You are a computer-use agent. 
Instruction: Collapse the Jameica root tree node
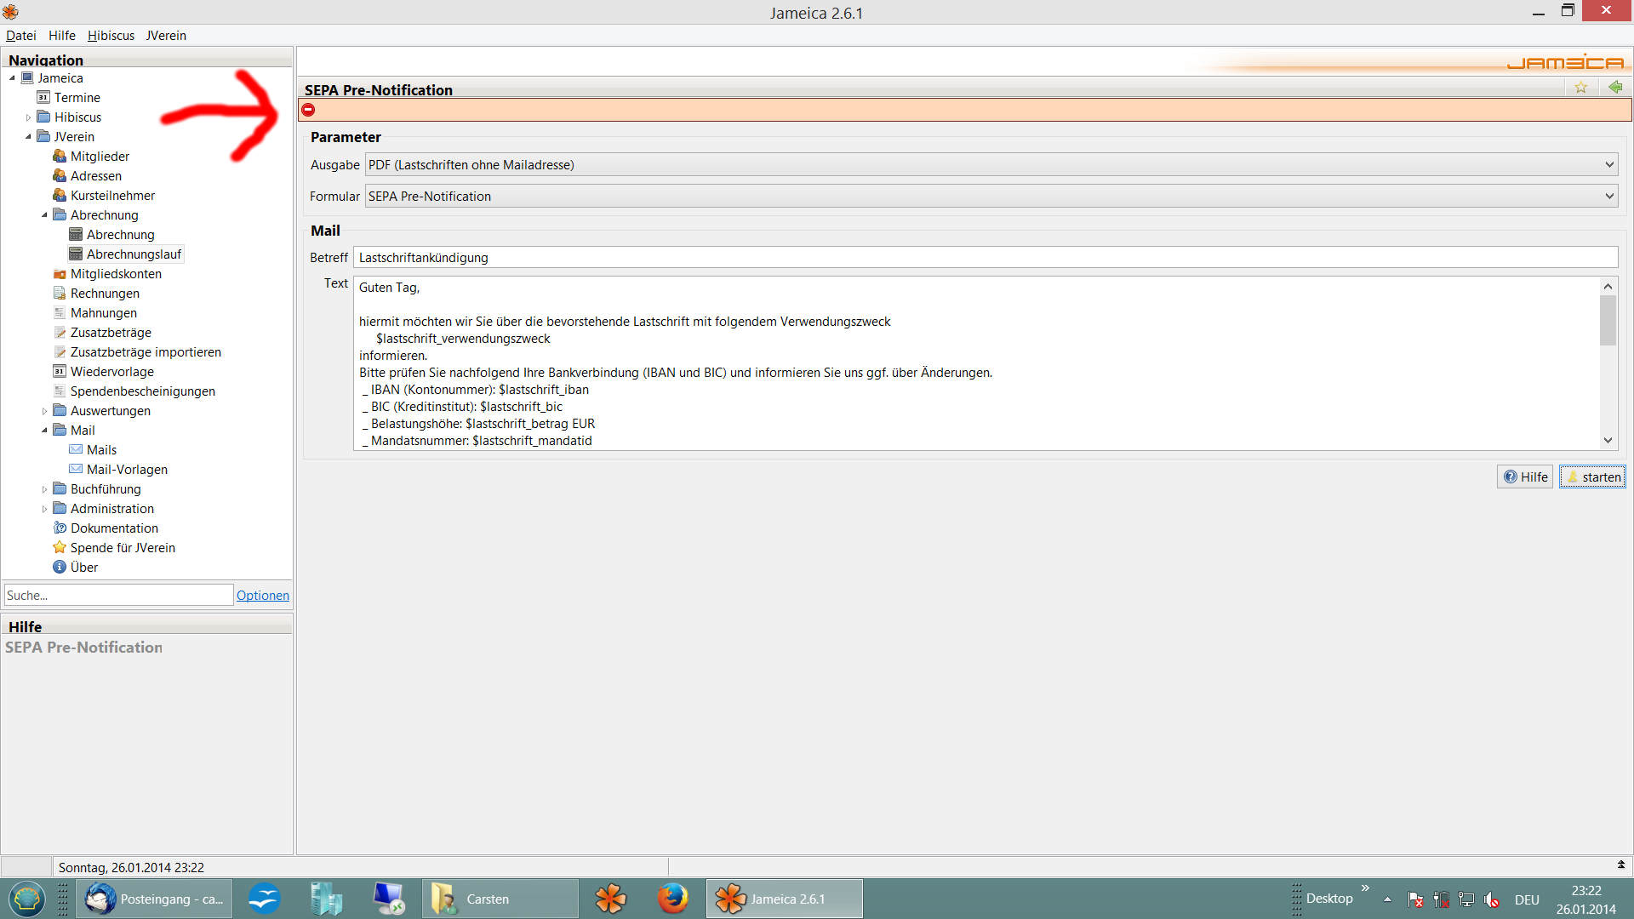(13, 78)
